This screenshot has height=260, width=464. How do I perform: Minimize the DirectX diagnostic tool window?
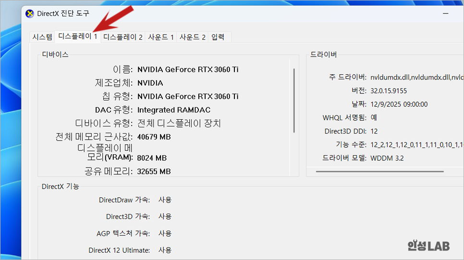pyautogui.click(x=446, y=13)
